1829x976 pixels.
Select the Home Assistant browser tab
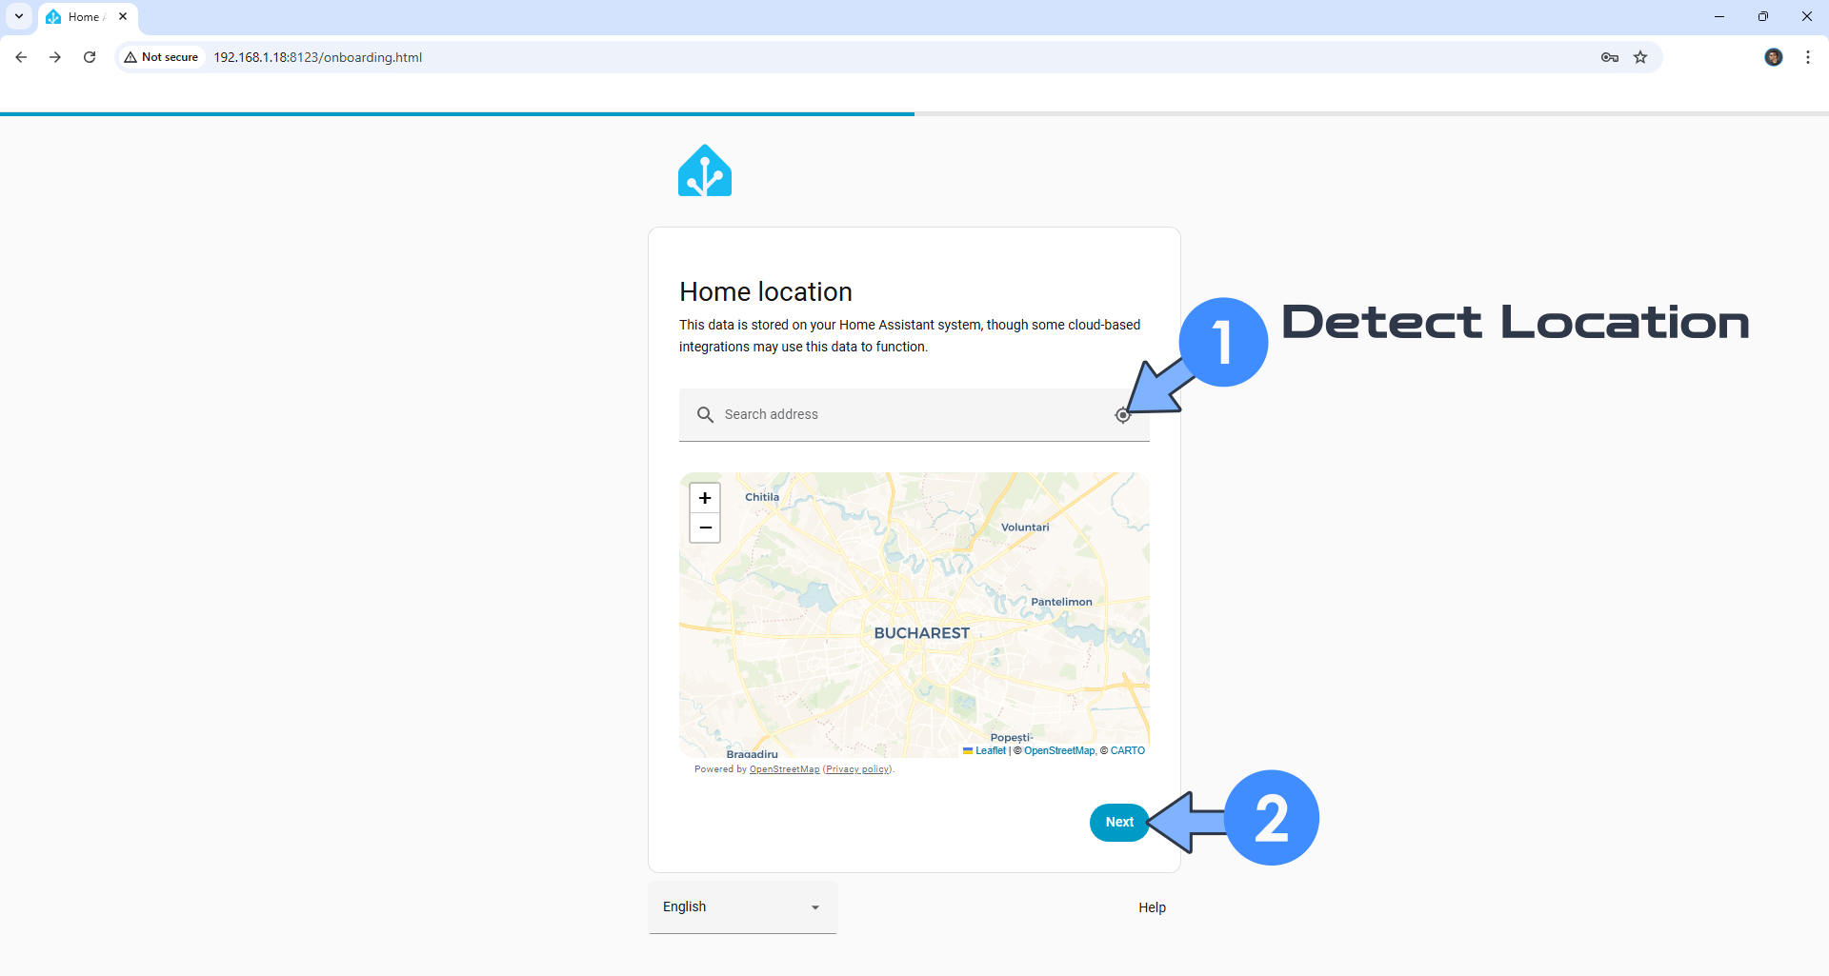(x=81, y=16)
